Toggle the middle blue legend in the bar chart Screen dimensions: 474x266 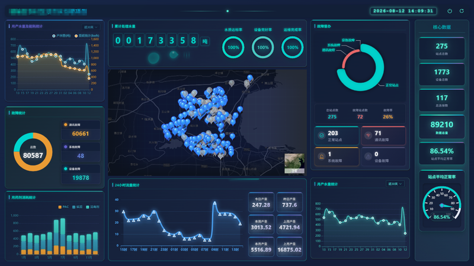tap(78, 207)
